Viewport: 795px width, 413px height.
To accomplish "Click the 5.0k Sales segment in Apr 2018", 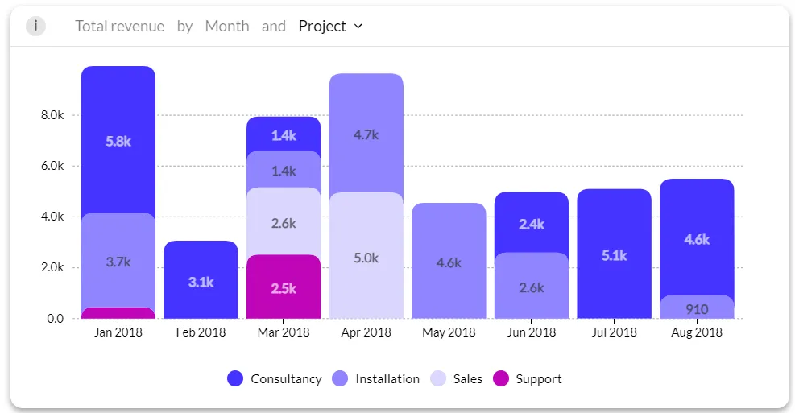I will tap(366, 256).
